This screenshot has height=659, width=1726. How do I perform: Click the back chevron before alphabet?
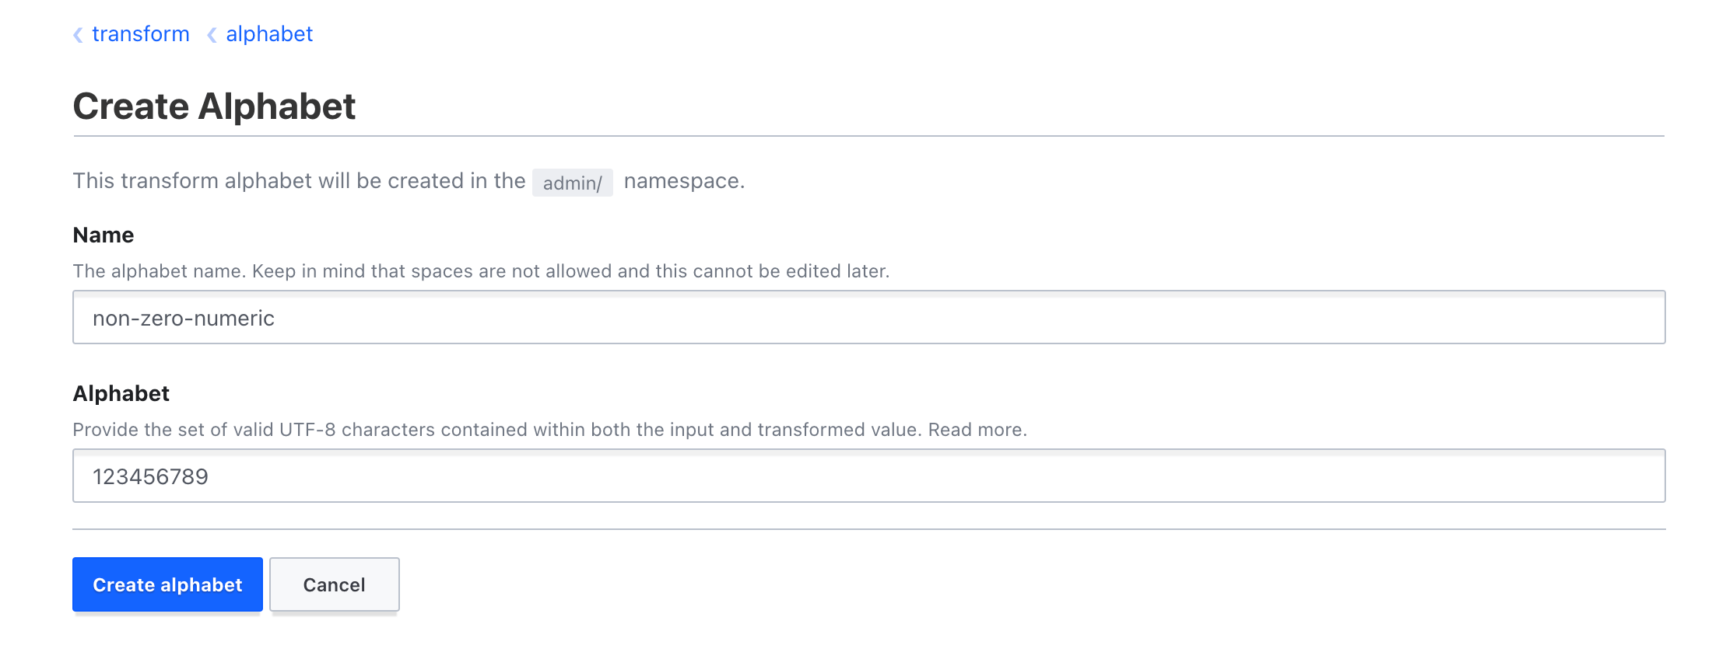(212, 35)
